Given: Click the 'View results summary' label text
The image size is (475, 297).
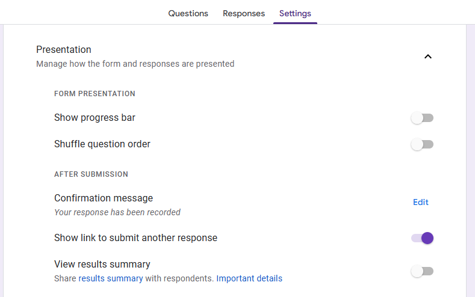Looking at the screenshot, I should (102, 264).
